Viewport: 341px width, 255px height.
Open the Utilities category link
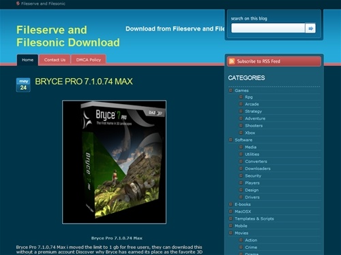point(252,154)
